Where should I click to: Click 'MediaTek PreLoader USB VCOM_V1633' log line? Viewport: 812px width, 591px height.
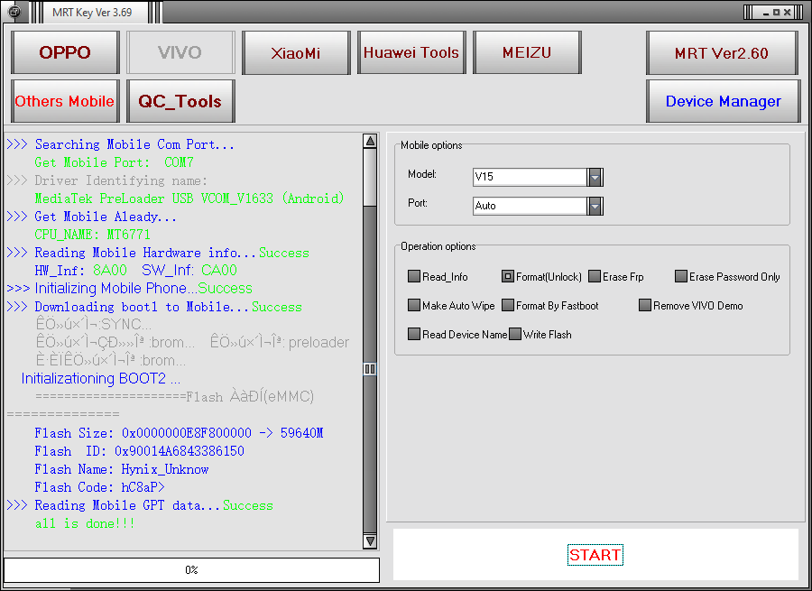189,199
